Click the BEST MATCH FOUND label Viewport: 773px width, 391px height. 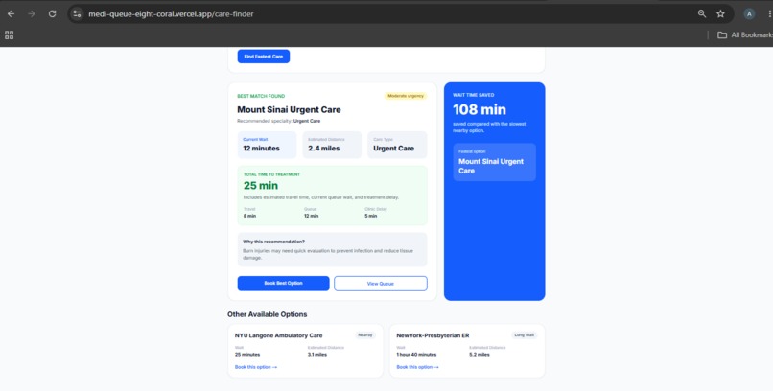tap(261, 96)
